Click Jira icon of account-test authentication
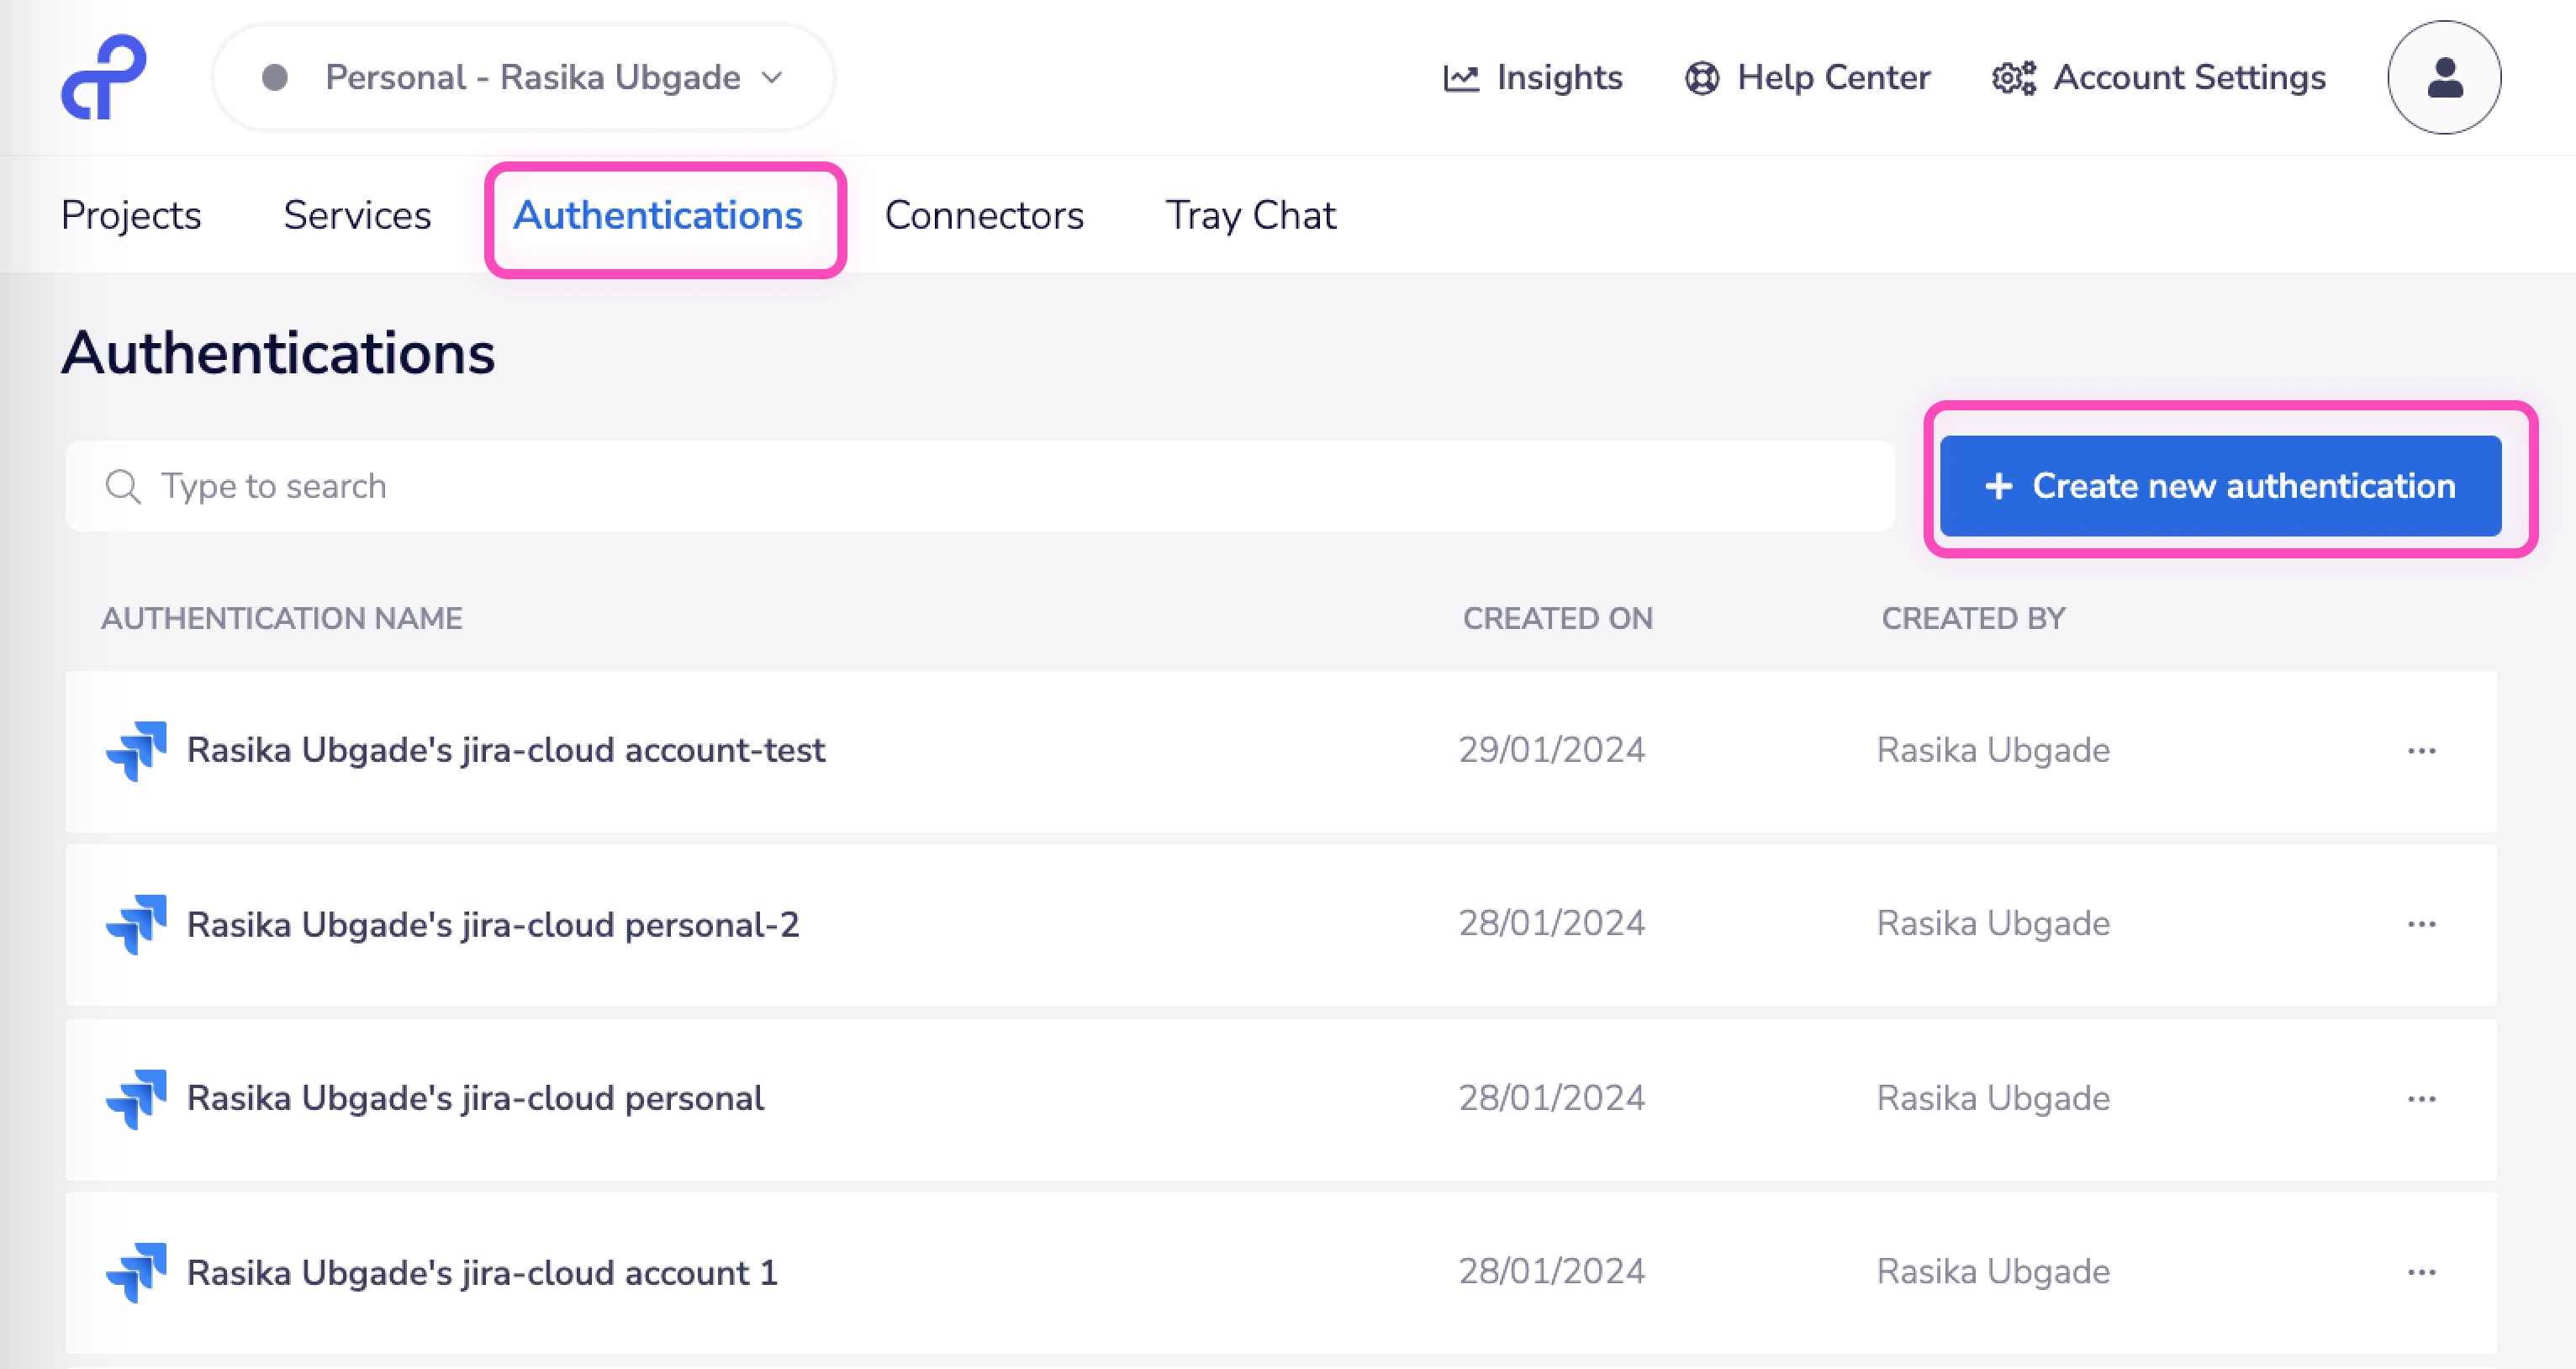This screenshot has height=1369, width=2576. (x=137, y=750)
